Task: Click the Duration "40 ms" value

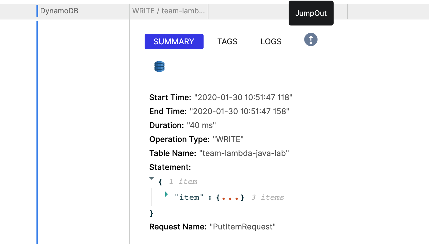Action: 201,125
